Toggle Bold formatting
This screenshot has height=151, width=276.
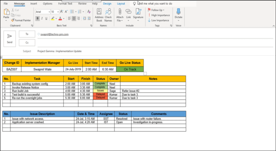click(37, 18)
